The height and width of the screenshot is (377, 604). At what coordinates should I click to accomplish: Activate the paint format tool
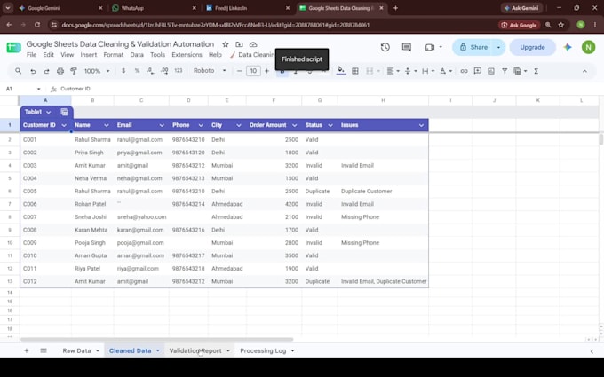click(x=74, y=71)
